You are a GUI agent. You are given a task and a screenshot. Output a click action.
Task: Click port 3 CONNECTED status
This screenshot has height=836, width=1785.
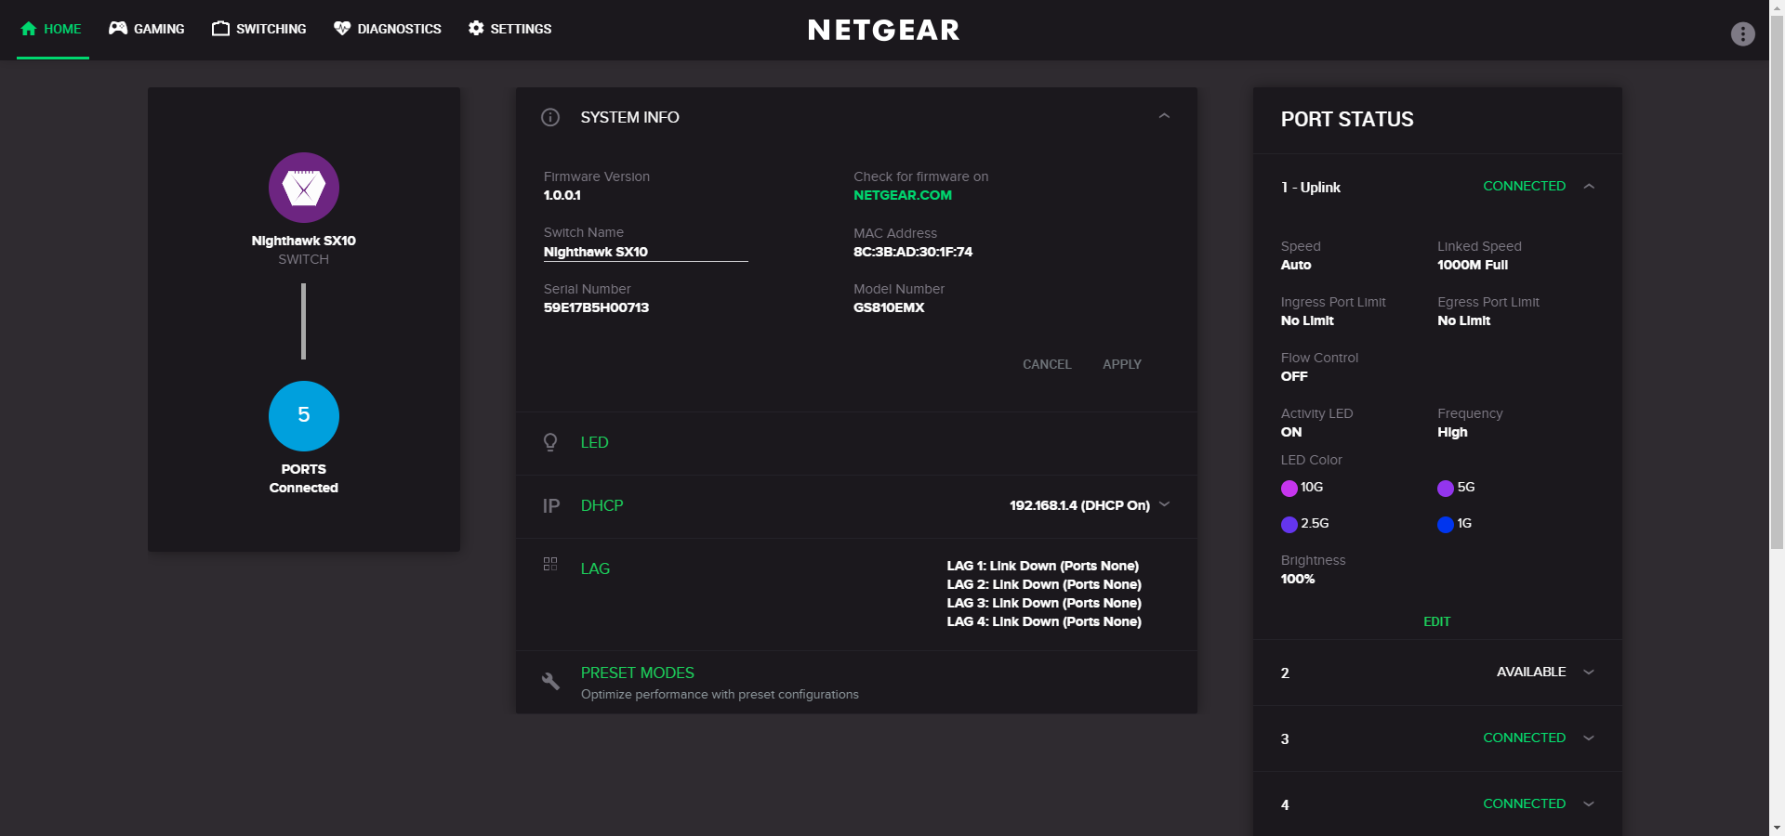(x=1524, y=738)
